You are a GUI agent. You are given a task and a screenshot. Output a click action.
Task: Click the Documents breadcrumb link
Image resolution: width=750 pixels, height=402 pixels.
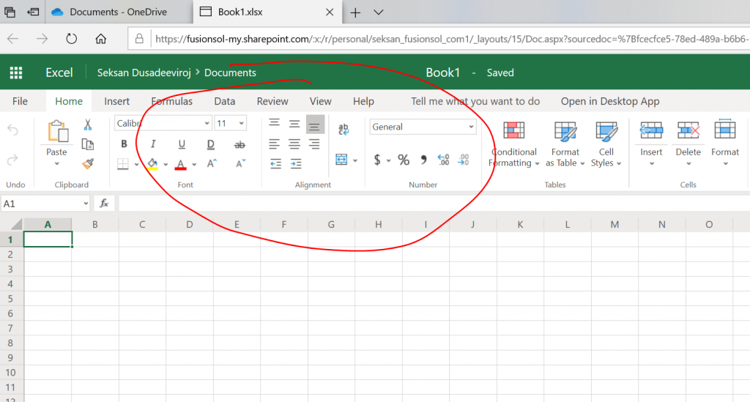click(230, 72)
